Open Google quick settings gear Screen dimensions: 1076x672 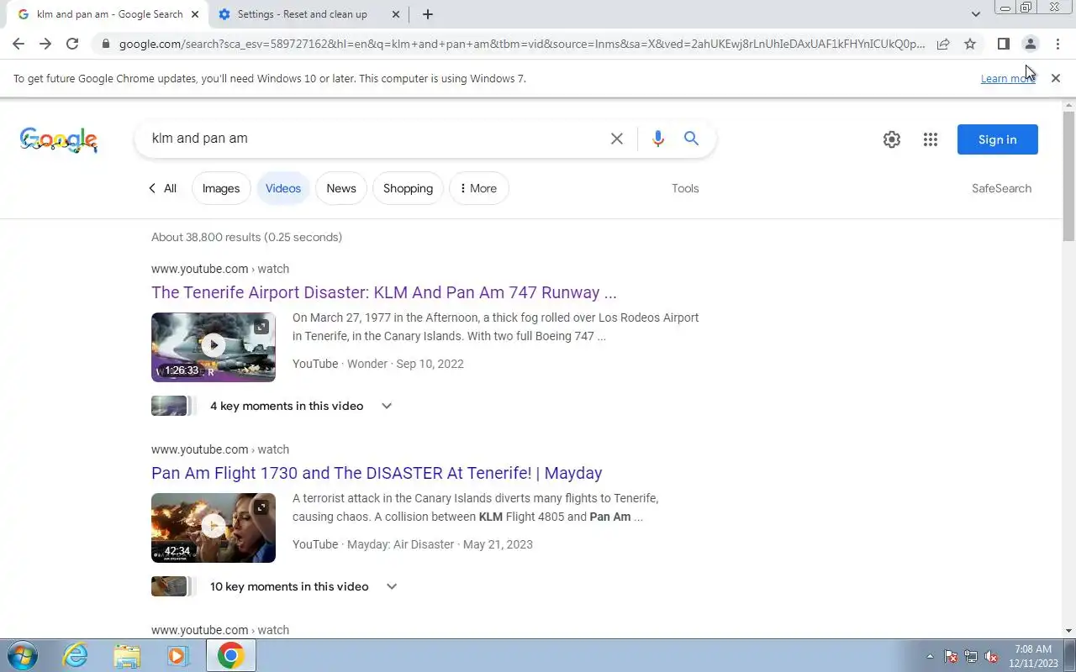click(x=892, y=139)
